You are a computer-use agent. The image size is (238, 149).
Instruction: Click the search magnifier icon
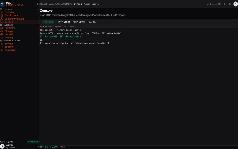[x=208, y=4]
